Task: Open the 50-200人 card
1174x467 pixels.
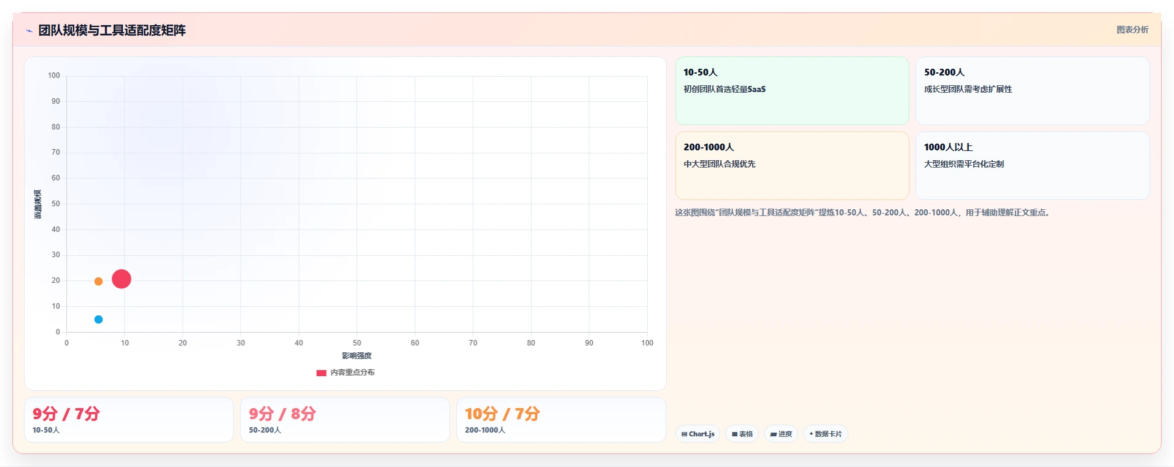Action: 1032,91
